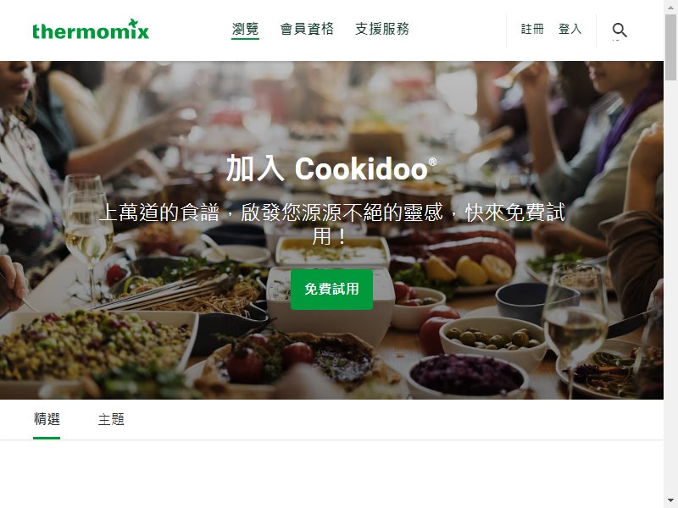
Task: Open the 瀏覽 menu item
Action: (245, 29)
